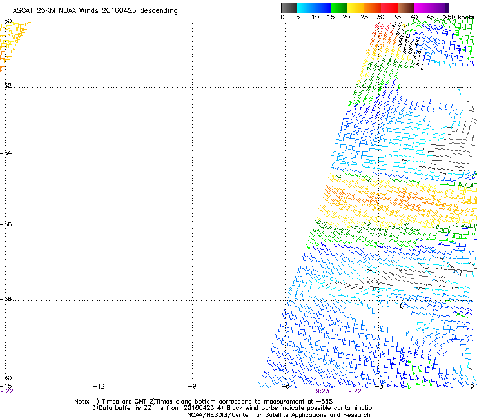Click the latitude label '-56'

[x=6, y=224]
